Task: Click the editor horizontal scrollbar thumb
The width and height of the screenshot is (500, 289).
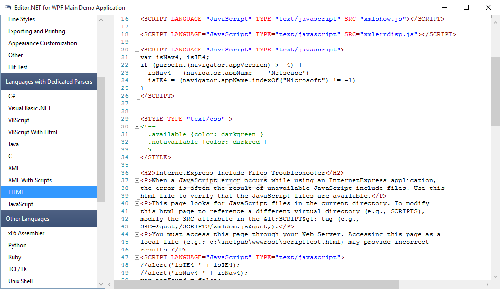Action: (256, 285)
